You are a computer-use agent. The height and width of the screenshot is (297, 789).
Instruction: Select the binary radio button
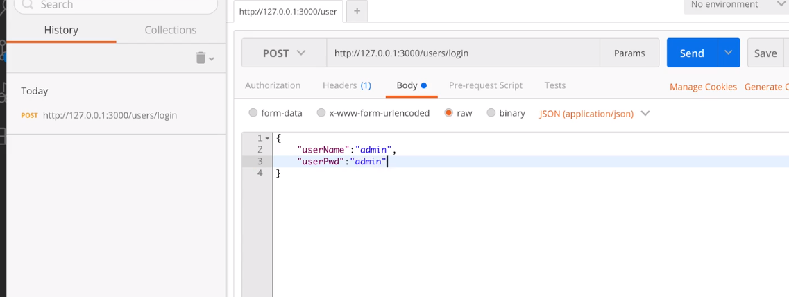click(491, 112)
